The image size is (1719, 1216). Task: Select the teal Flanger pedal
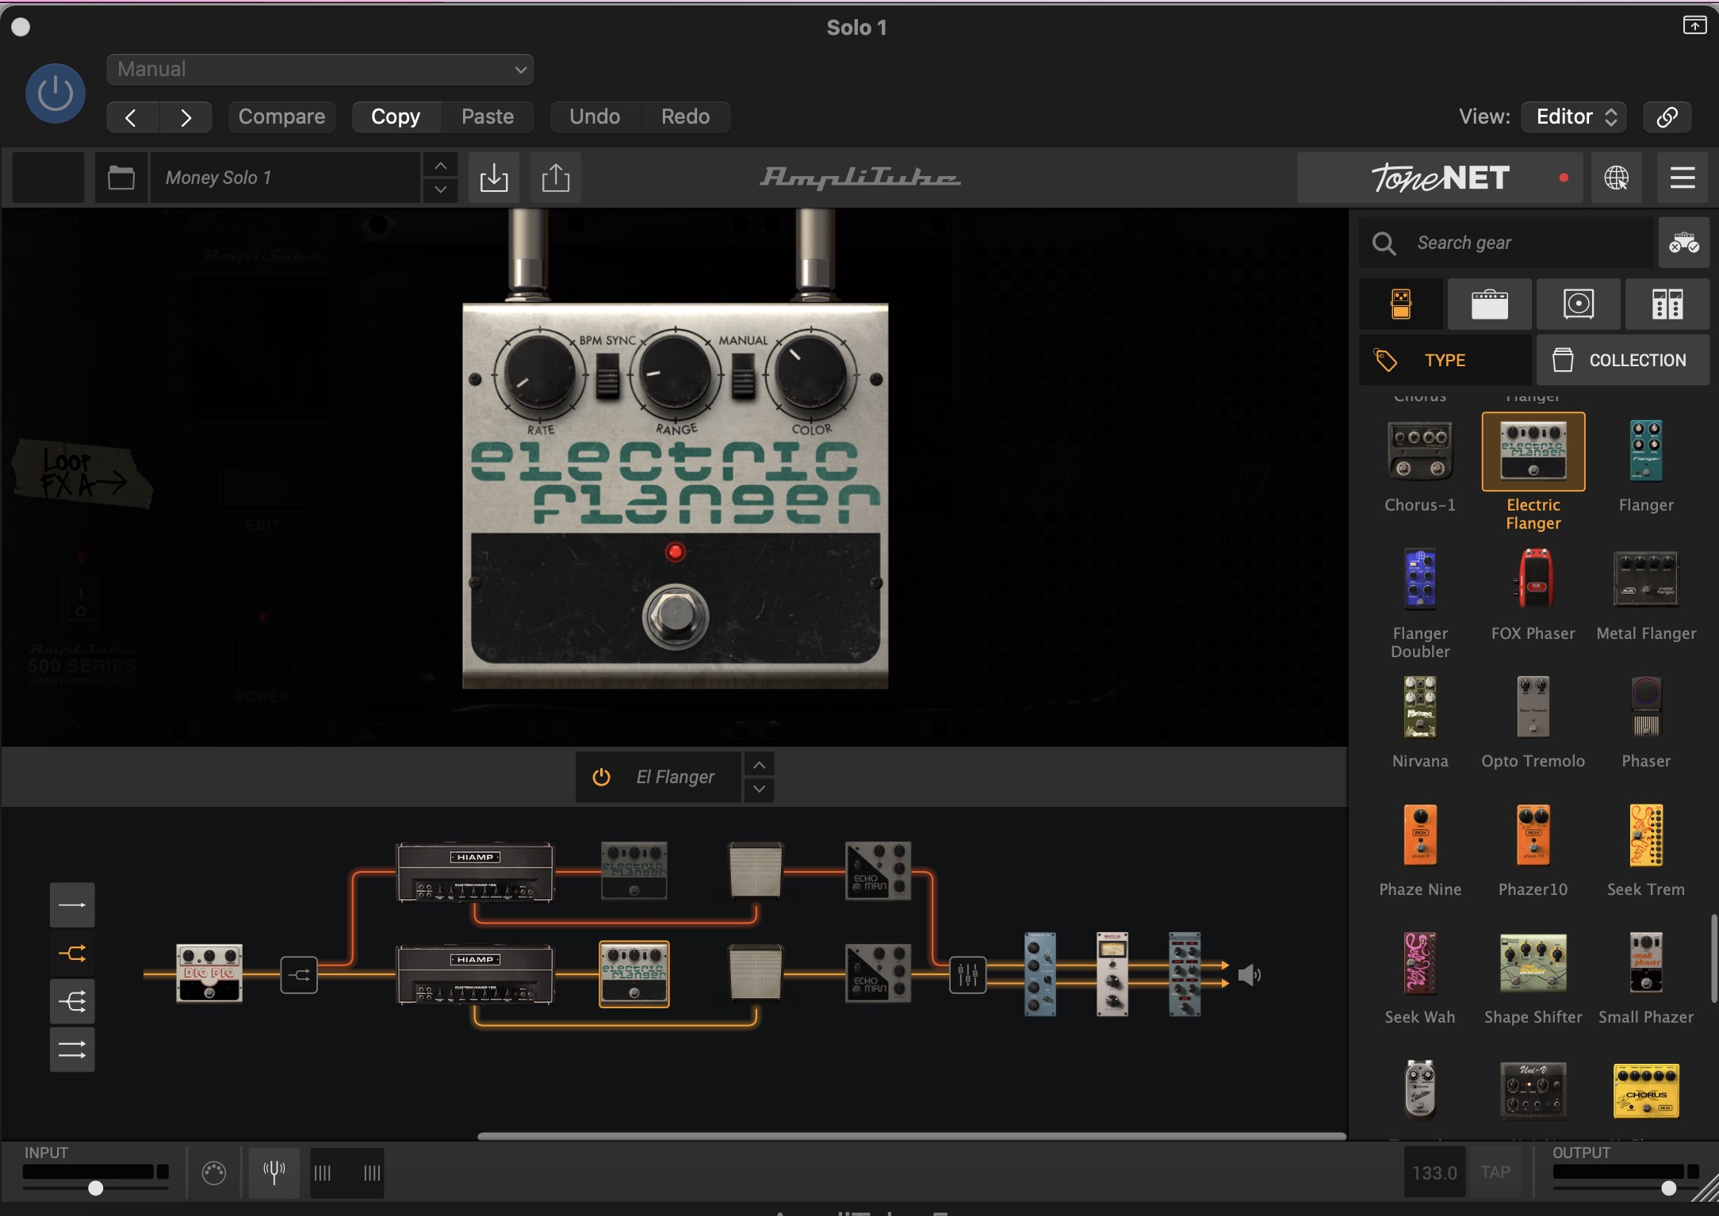1646,452
